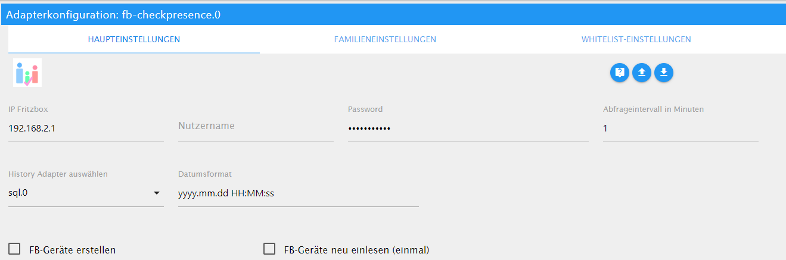Tick the FB-Geräte neu einlesen checkbox
786x260 pixels.
tap(269, 249)
